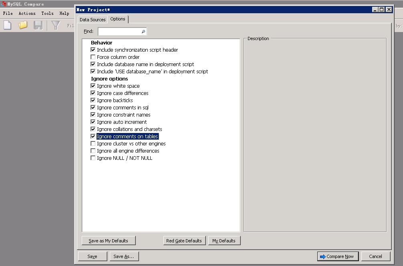
Task: Click the MySQL Compare app icon in title bar
Action: click(x=4, y=4)
